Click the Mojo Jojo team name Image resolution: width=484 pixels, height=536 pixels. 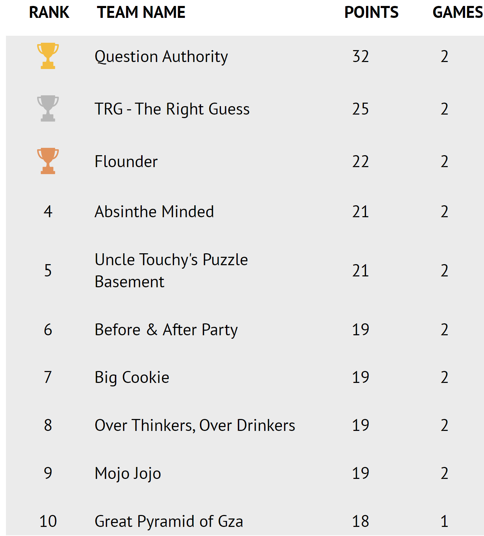[128, 474]
